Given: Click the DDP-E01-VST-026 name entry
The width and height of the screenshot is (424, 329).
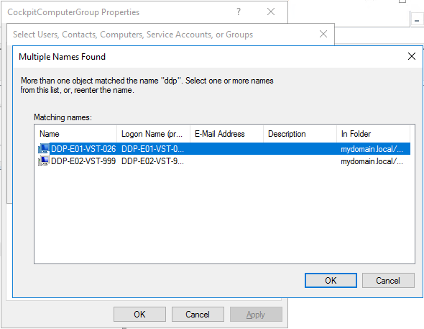Looking at the screenshot, I should tap(83, 148).
